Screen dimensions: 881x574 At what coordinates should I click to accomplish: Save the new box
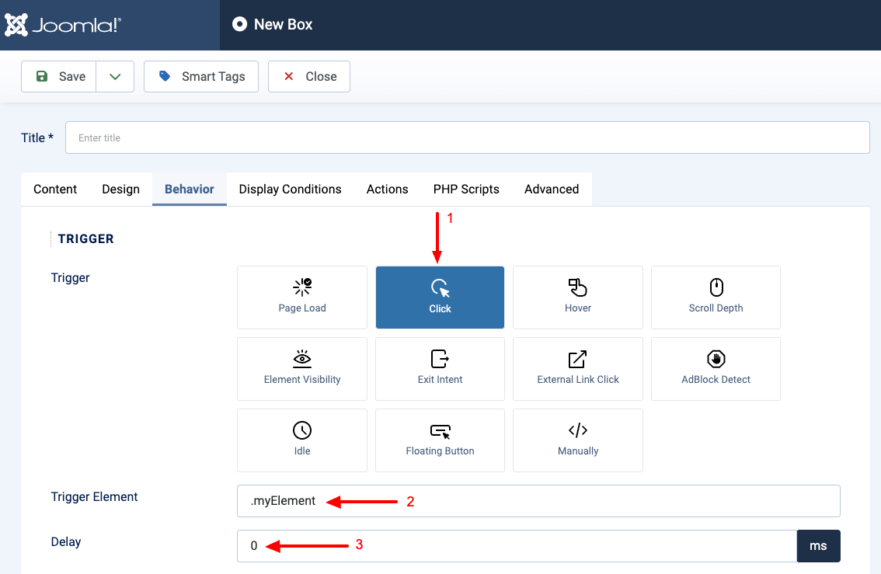pyautogui.click(x=59, y=76)
